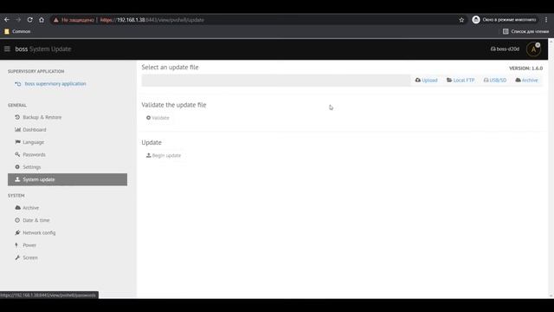Open the hamburger navigation menu
This screenshot has width=554, height=312.
click(7, 49)
